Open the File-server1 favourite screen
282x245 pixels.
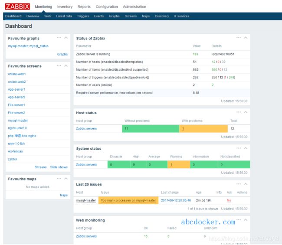point(16,105)
